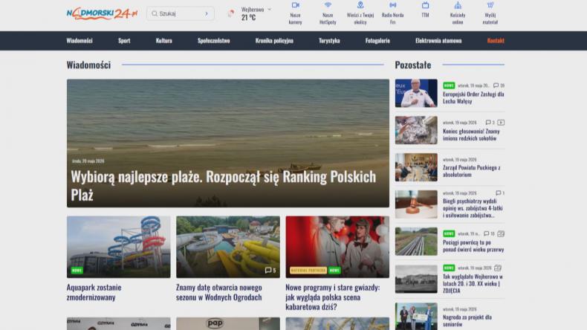Click the Wodne Ogrody pool thumbnail
The width and height of the screenshot is (587, 330).
(228, 247)
